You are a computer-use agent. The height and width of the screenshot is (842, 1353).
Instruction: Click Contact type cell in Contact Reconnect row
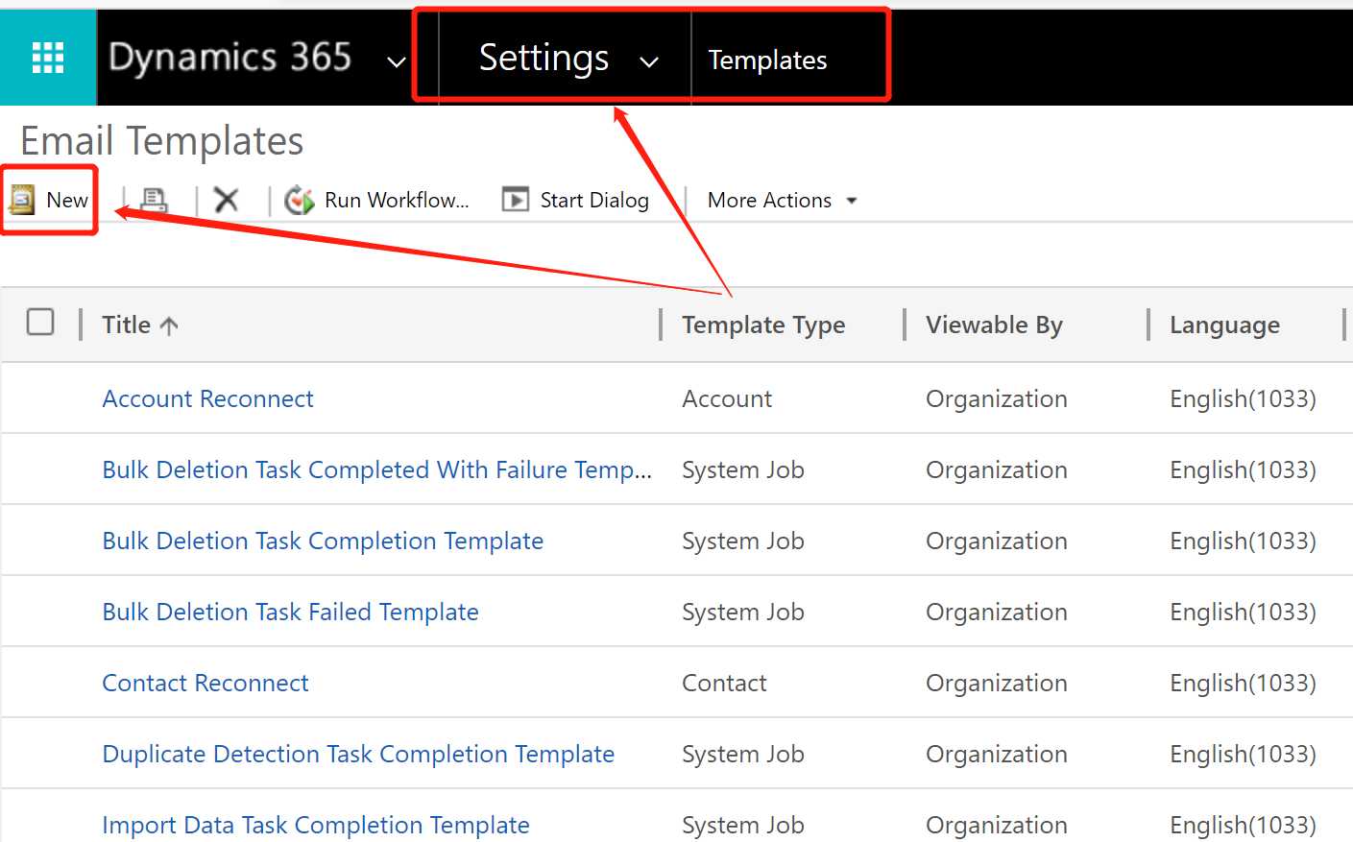click(x=724, y=683)
